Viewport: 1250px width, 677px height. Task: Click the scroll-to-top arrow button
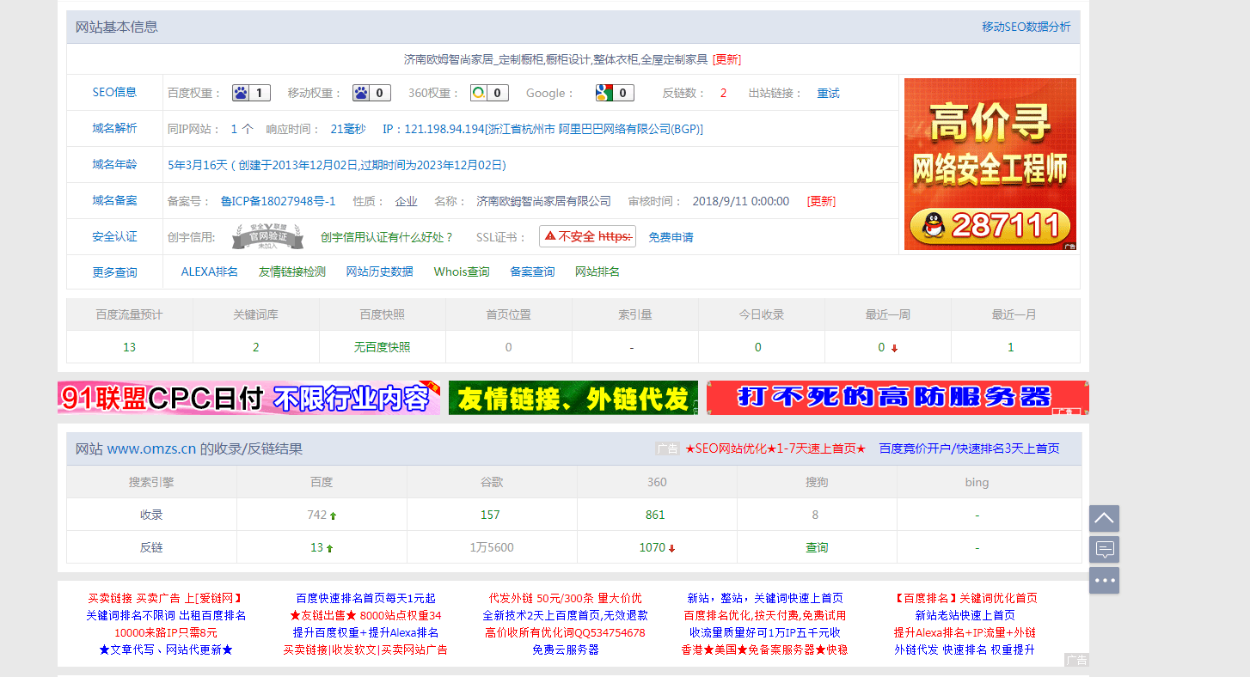1104,518
